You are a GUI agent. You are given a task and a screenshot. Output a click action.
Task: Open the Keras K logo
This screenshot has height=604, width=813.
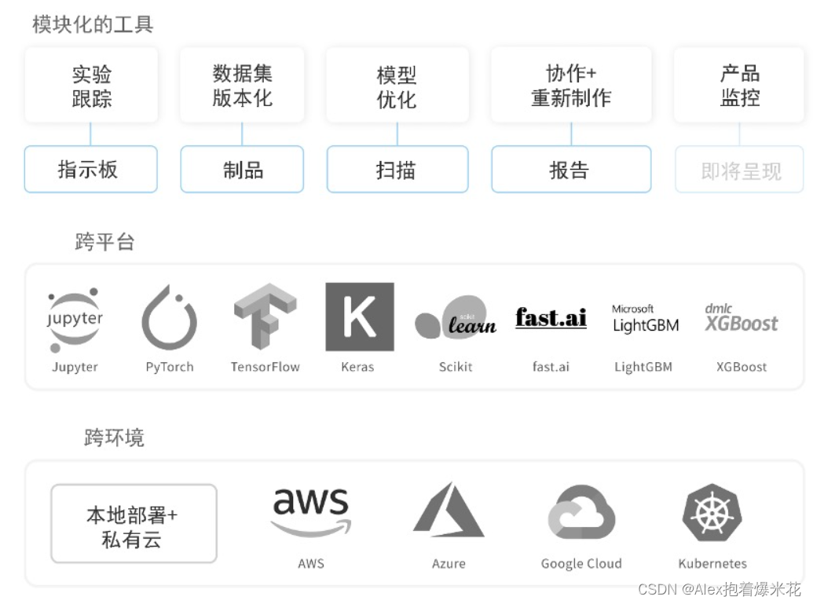coord(359,317)
